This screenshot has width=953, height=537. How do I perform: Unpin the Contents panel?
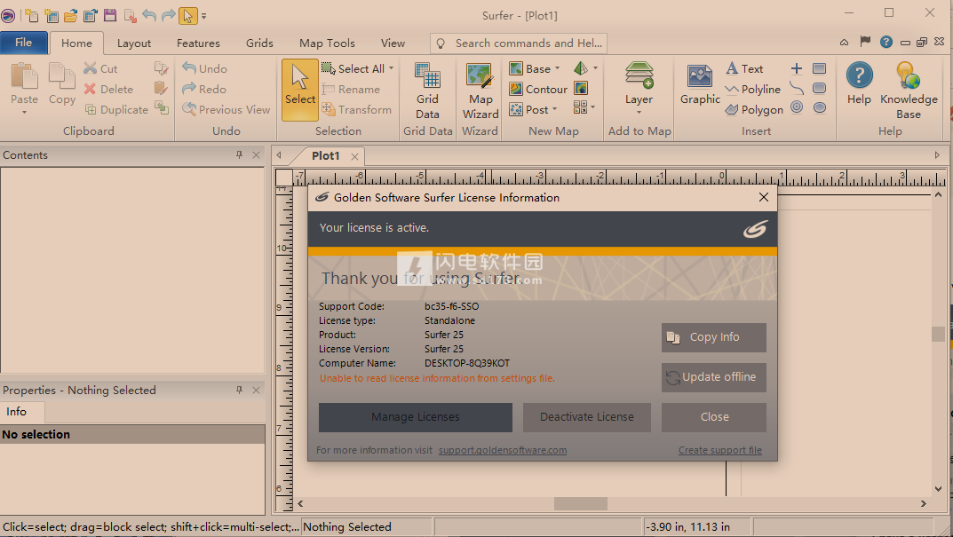[238, 154]
